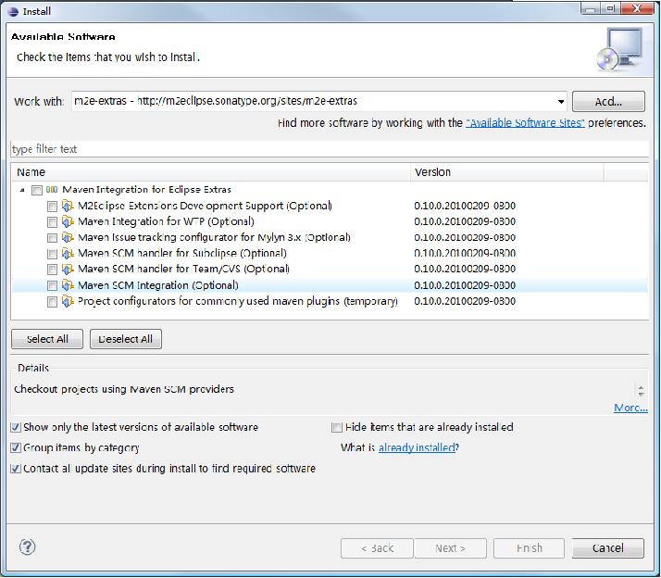Uncheck Group items by category
The width and height of the screenshot is (661, 578).
(x=16, y=448)
